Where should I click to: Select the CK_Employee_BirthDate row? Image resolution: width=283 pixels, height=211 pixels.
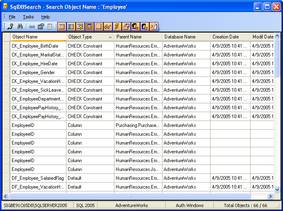click(x=138, y=46)
